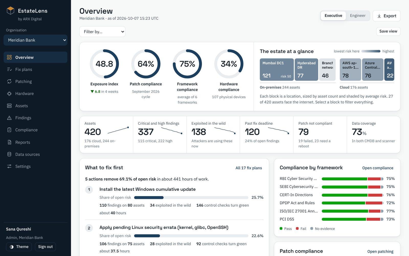This screenshot has width=409, height=256.
Task: Click the Assets server icon
Action: [x=9, y=106]
